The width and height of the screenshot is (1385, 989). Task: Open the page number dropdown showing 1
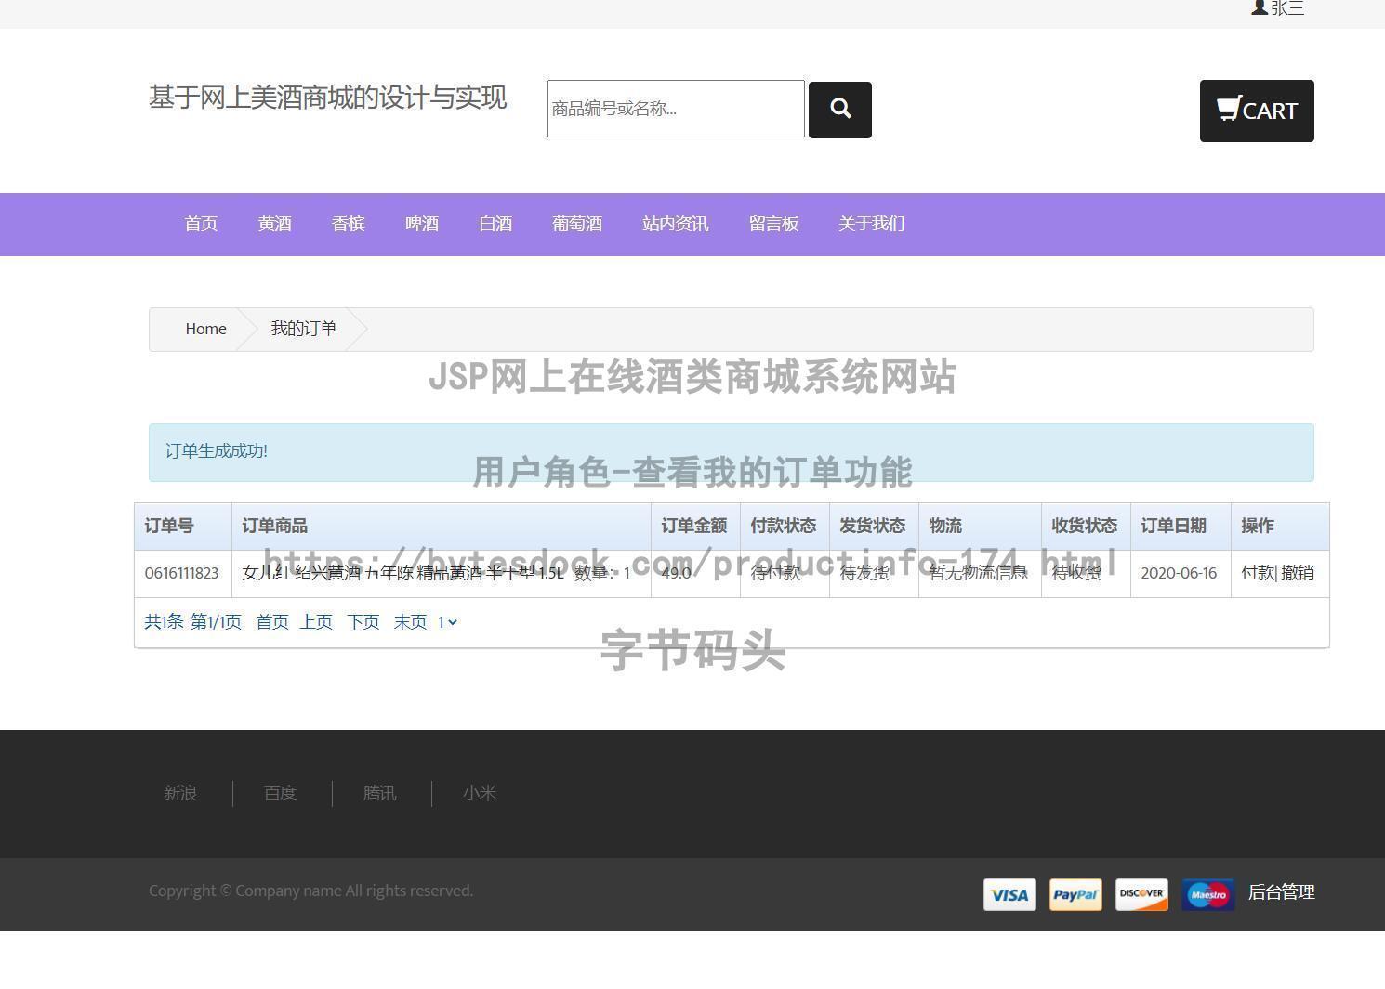pos(447,622)
